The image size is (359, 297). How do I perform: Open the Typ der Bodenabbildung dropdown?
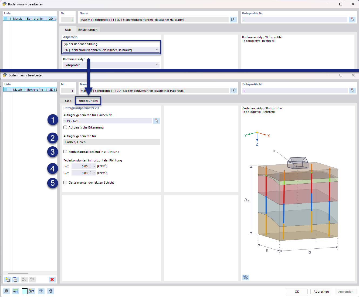[x=157, y=50]
